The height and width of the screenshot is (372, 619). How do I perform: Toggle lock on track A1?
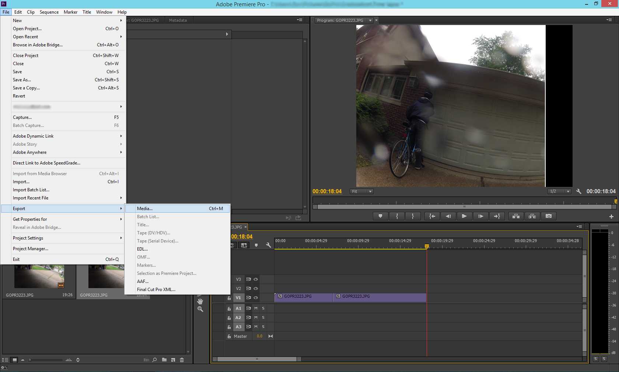coord(229,309)
